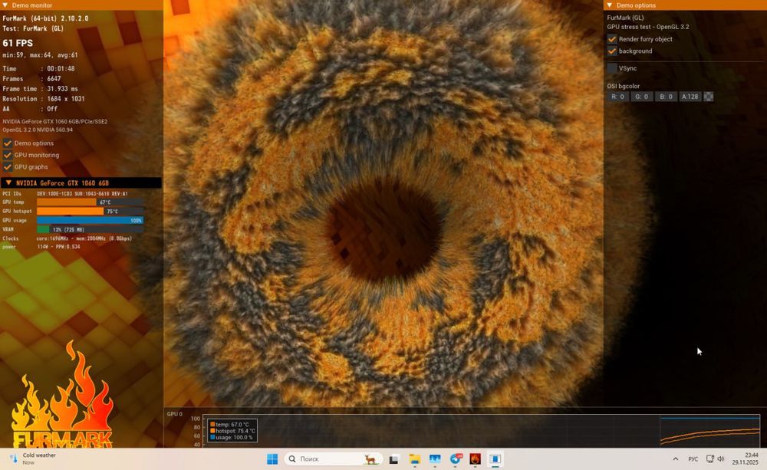The image size is (767, 470).
Task: Open File Explorer from the taskbar
Action: point(415,459)
